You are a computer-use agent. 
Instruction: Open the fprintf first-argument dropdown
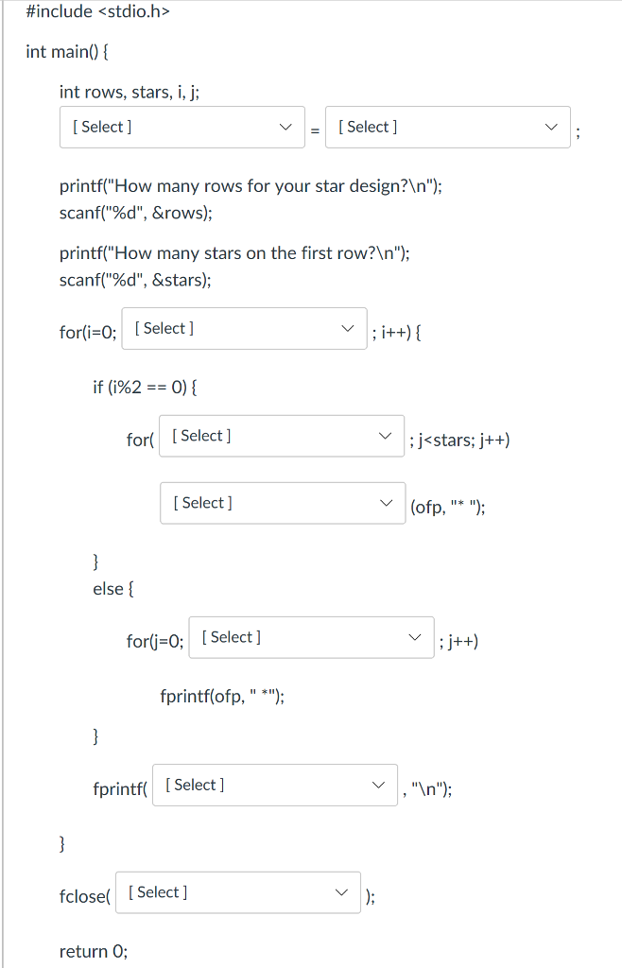(x=274, y=785)
